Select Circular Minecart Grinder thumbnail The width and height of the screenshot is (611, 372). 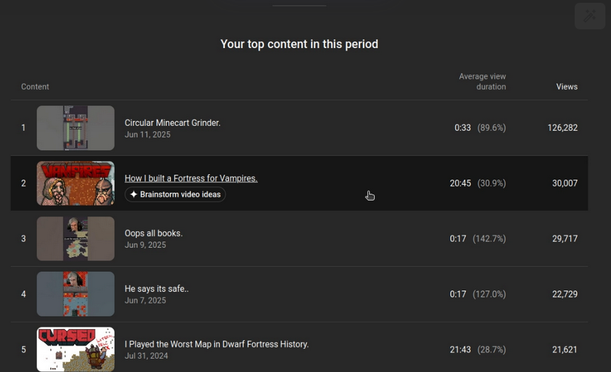coord(75,128)
